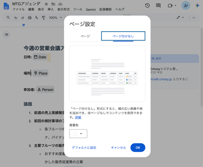Click the Place chip
Screen dimensions: 203x167
(41, 73)
